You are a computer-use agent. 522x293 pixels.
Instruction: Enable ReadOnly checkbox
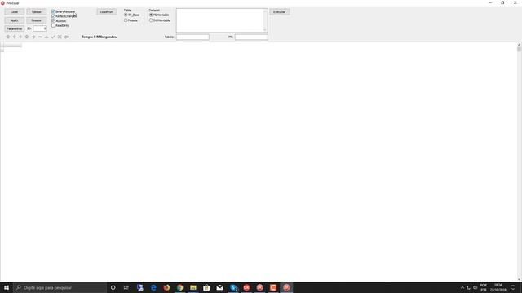(53, 25)
